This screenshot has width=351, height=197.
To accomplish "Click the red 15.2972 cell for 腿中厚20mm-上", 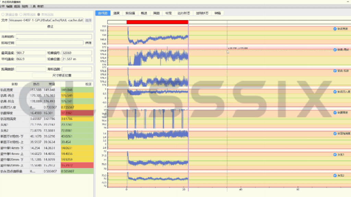I will pyautogui.click(x=77, y=165).
